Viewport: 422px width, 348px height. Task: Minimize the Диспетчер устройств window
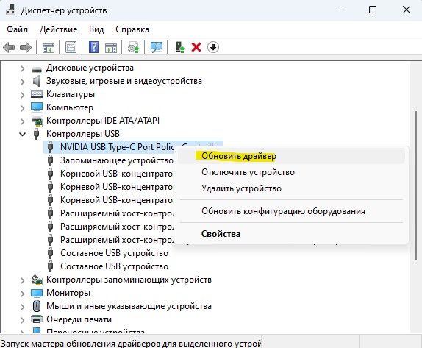coord(340,10)
